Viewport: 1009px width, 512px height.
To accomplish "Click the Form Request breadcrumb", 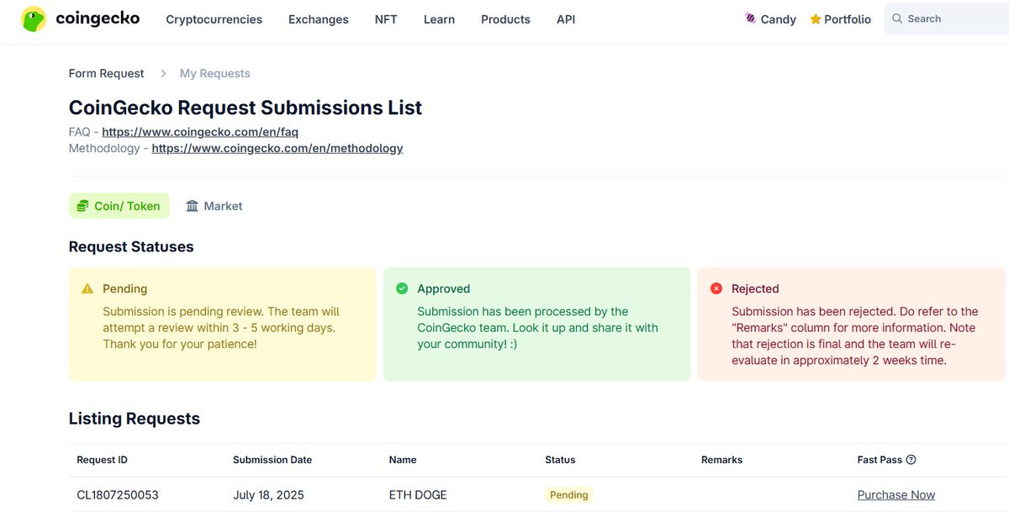I will pyautogui.click(x=107, y=74).
